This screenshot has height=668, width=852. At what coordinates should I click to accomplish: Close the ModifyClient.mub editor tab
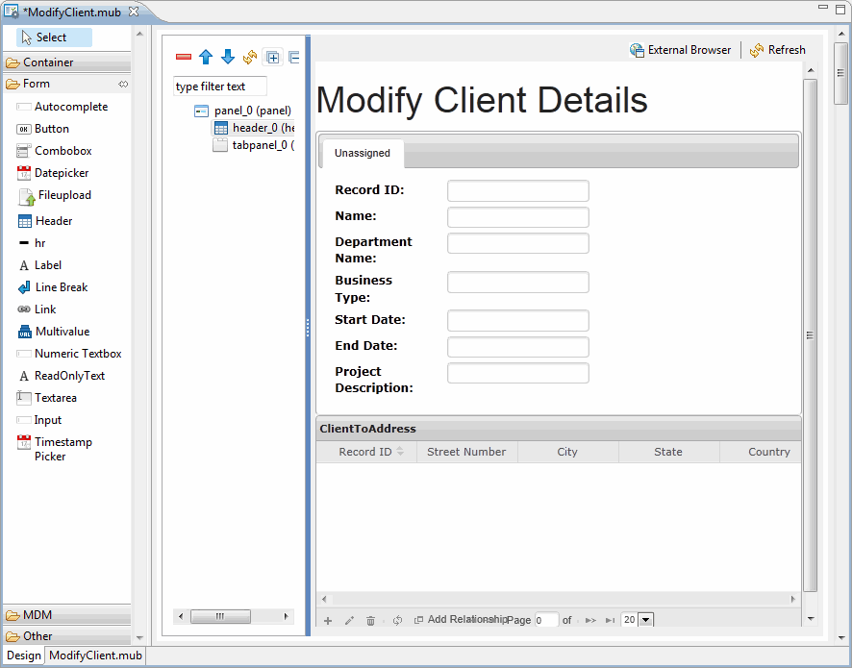pos(134,12)
